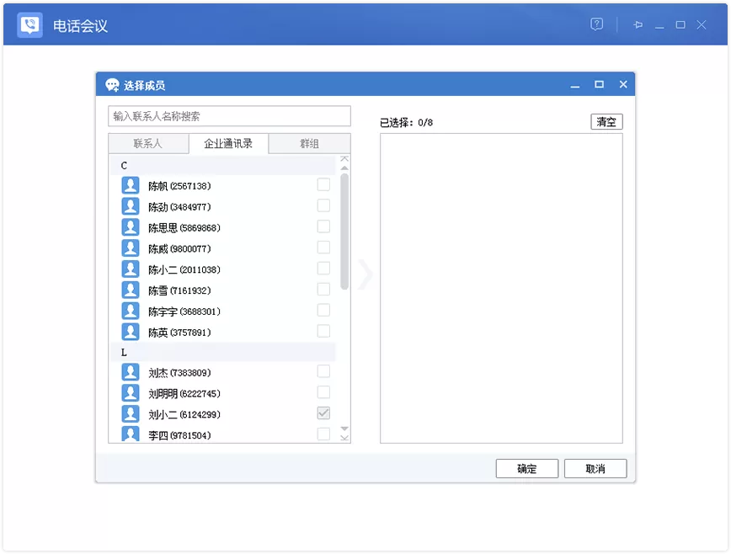Close the 电话会议 main window
Viewport: 731px width, 554px height.
[702, 24]
